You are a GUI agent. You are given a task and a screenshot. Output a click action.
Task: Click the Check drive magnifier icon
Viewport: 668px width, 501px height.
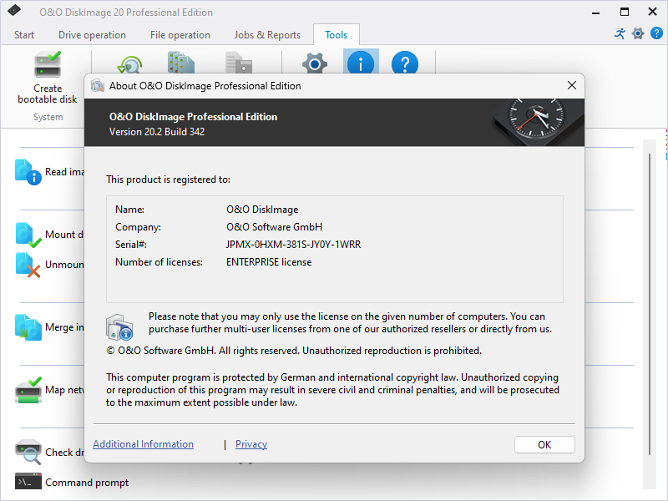click(28, 452)
